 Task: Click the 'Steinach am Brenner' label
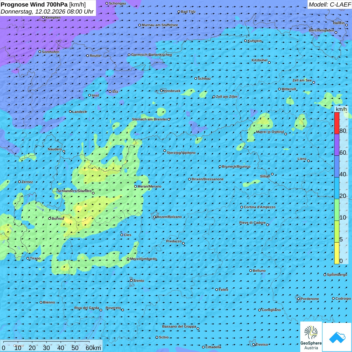[x=150, y=119]
